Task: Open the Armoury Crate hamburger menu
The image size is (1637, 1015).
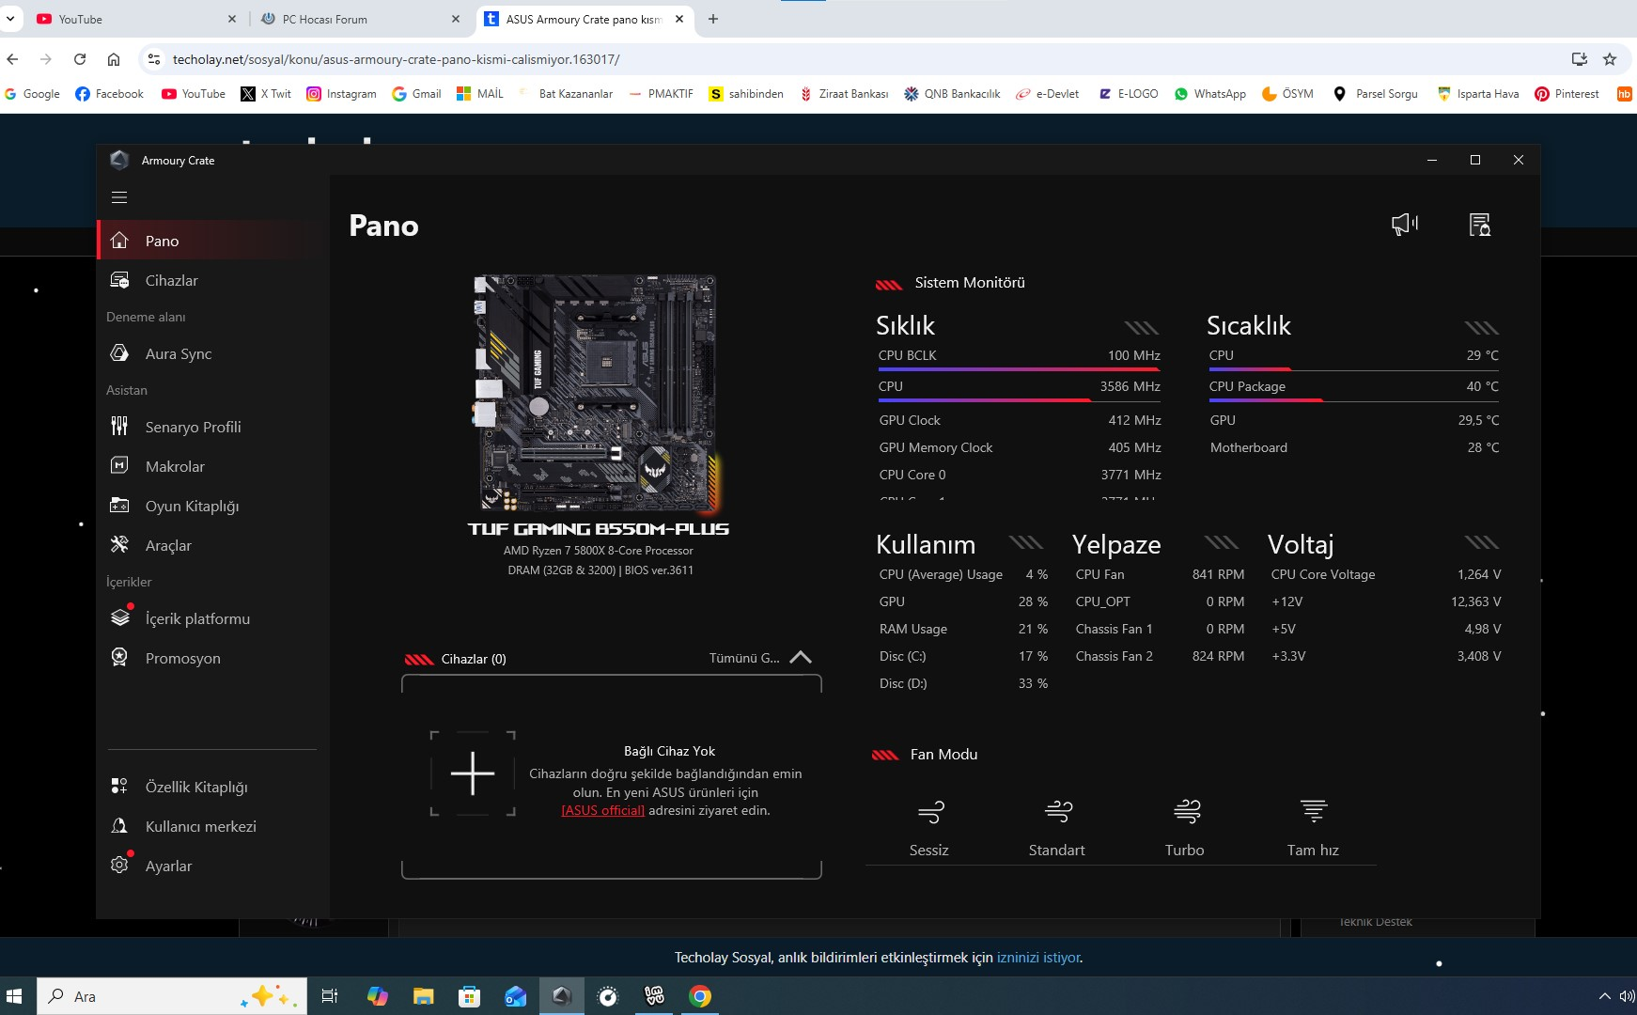Action: (119, 197)
